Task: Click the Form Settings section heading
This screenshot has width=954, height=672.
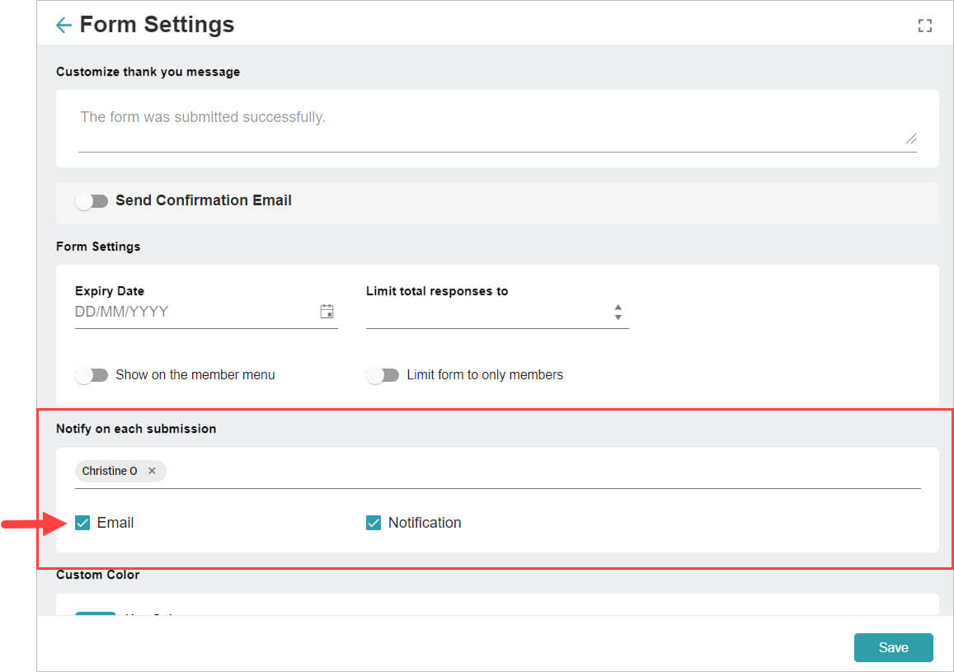Action: (98, 247)
